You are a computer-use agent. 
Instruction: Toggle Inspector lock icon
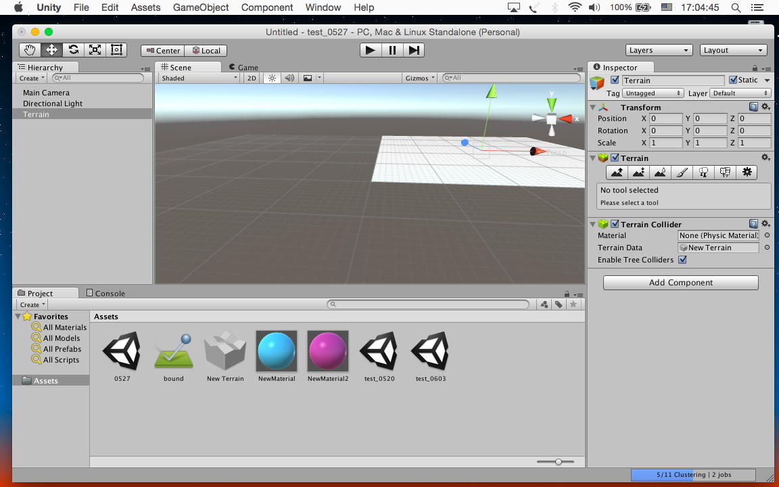pos(755,68)
